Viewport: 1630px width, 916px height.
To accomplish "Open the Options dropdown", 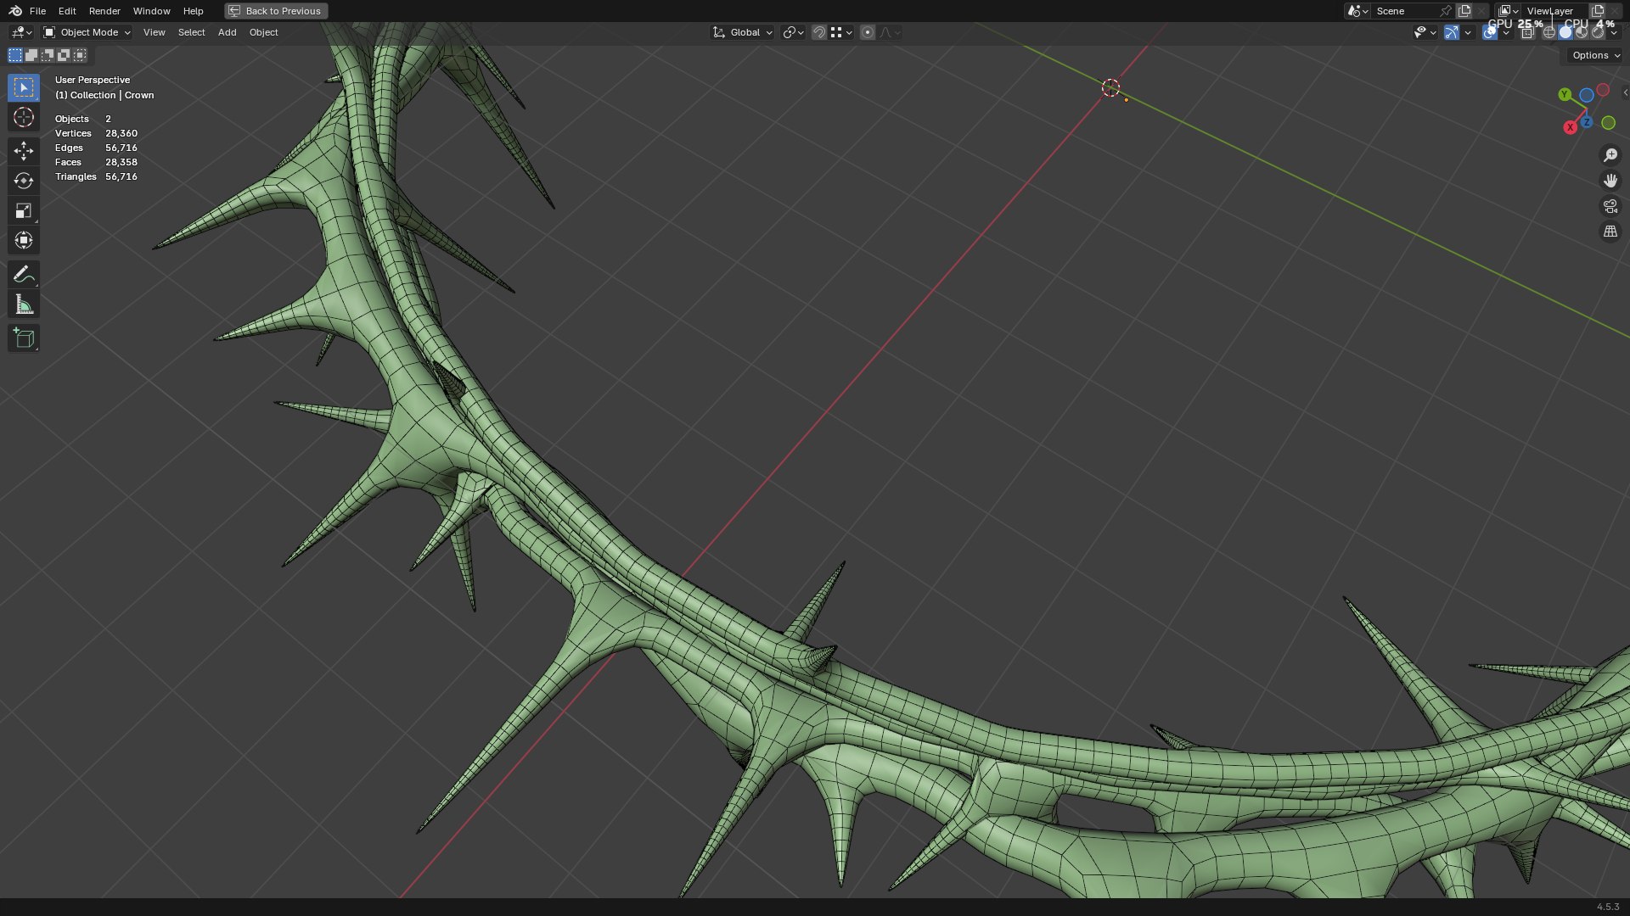I will (x=1595, y=55).
